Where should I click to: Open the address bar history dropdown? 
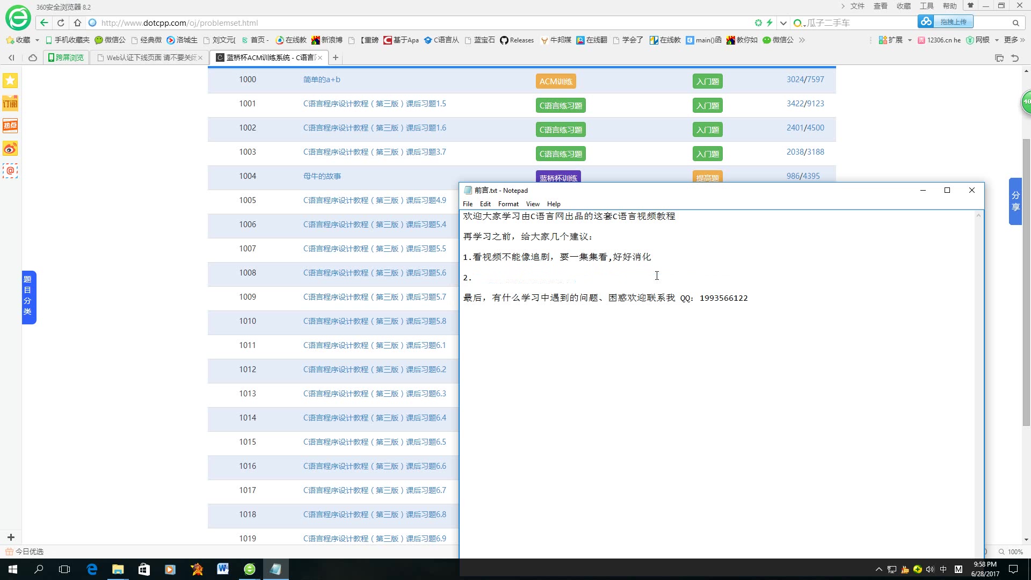783,23
